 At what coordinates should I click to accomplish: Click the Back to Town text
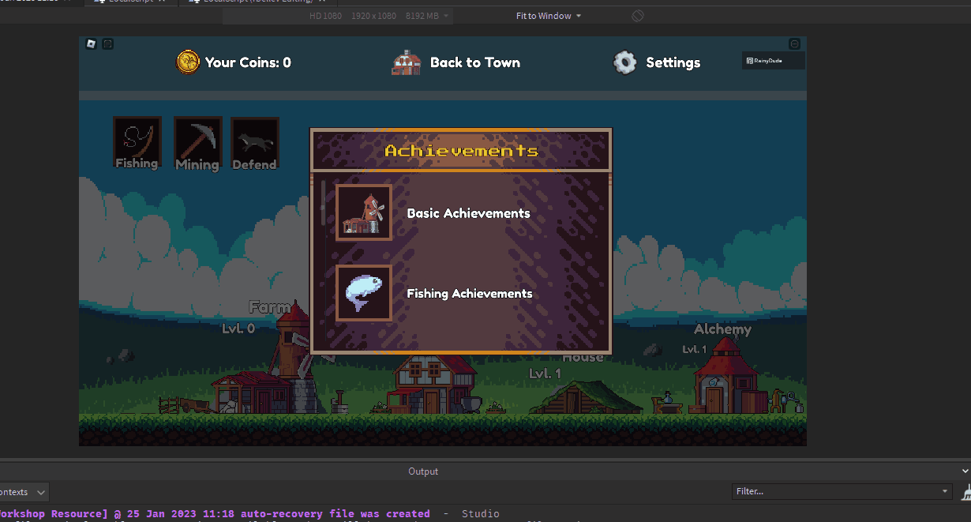475,62
